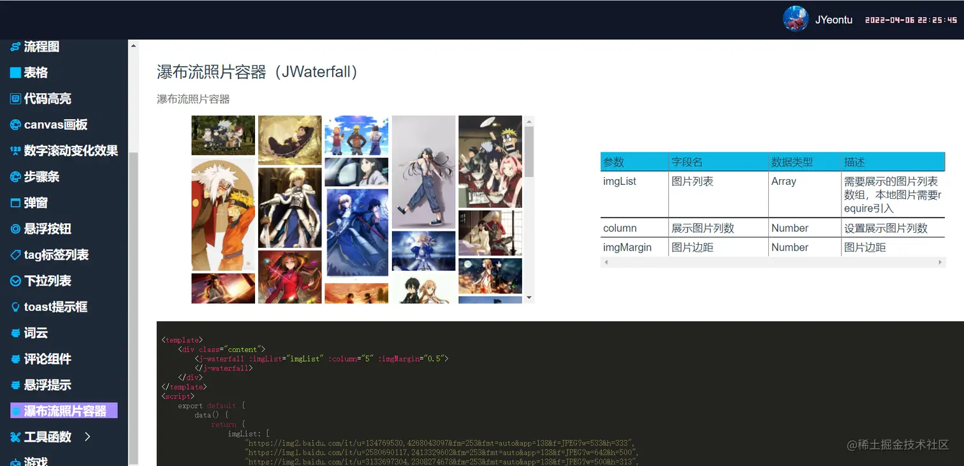The image size is (964, 466).
Task: Click the JYeontu user avatar
Action: [796, 19]
